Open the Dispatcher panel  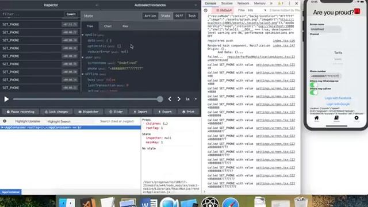pos(88,112)
